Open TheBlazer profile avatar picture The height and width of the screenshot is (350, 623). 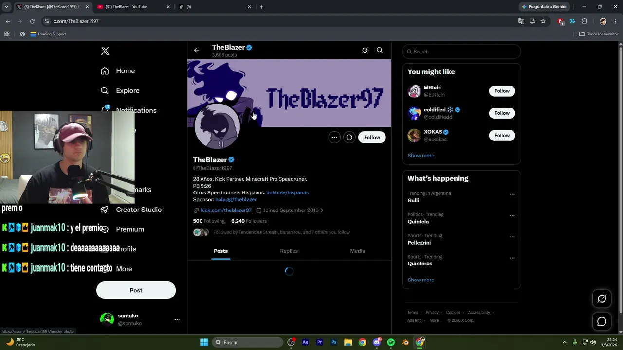[217, 127]
